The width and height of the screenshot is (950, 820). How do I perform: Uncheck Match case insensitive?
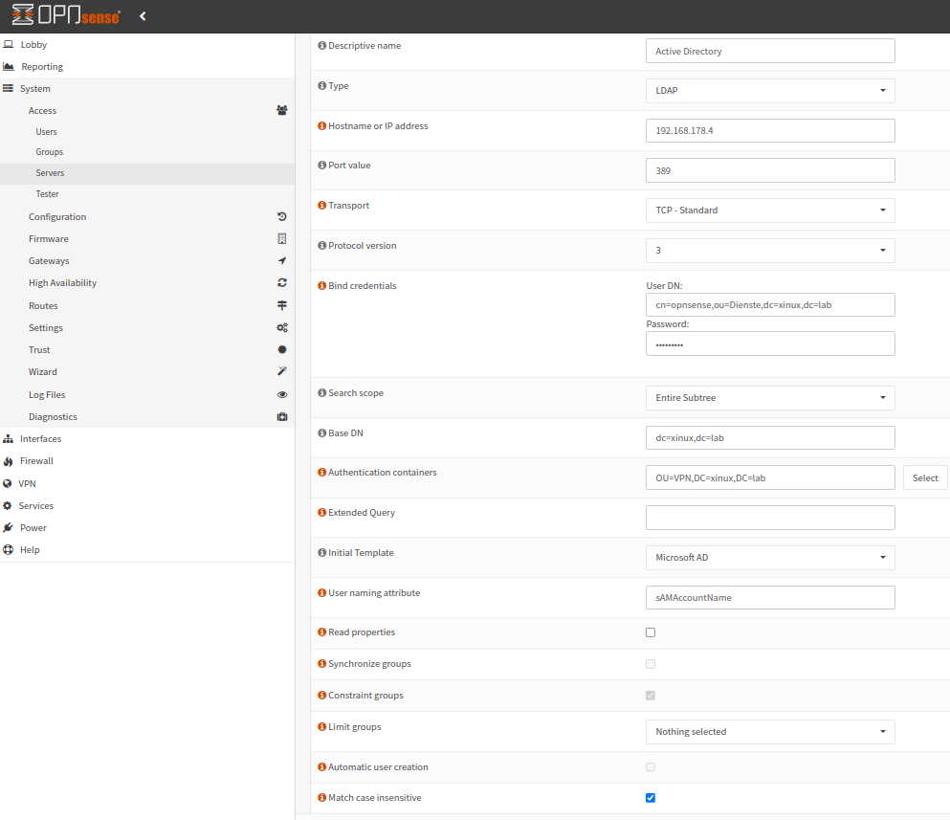(x=651, y=798)
